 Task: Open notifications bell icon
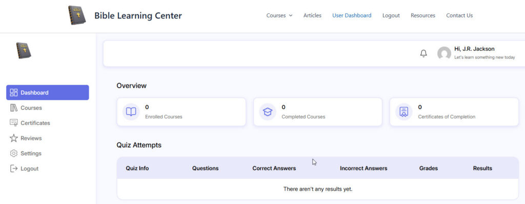[x=423, y=53]
